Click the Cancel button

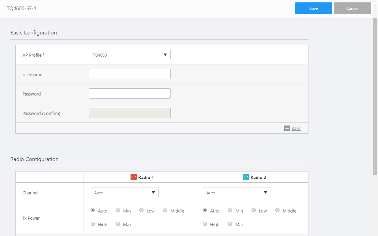click(352, 8)
